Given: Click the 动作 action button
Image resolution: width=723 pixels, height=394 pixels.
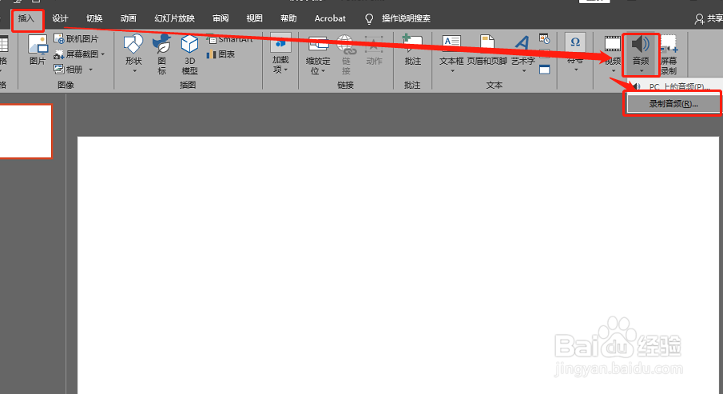Looking at the screenshot, I should click(374, 50).
